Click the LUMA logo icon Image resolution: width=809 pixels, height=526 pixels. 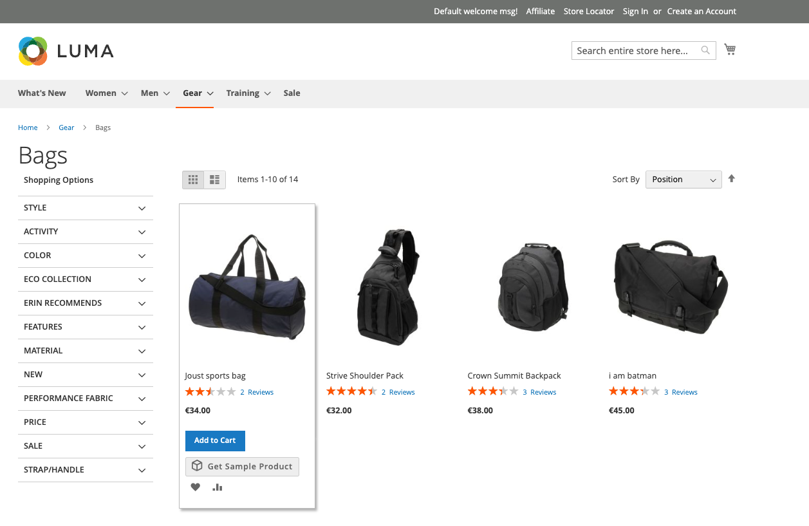33,51
